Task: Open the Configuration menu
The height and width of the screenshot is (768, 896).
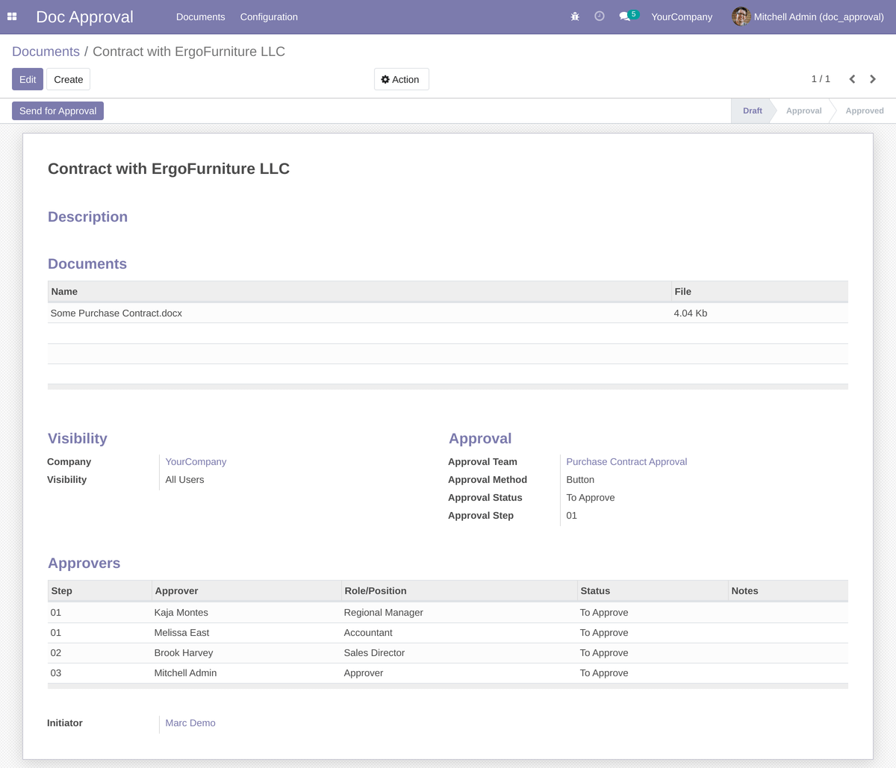Action: [268, 16]
